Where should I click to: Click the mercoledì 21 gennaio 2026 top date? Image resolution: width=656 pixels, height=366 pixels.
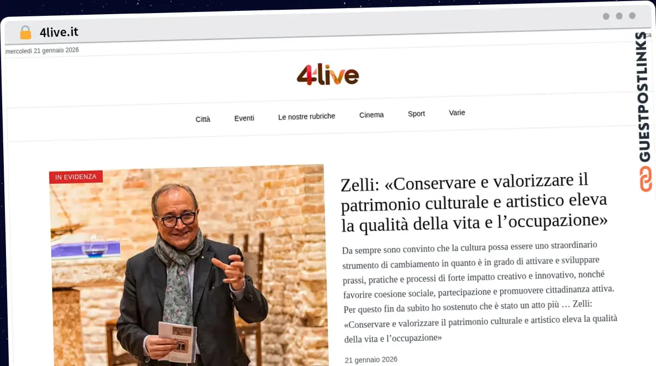click(x=42, y=50)
